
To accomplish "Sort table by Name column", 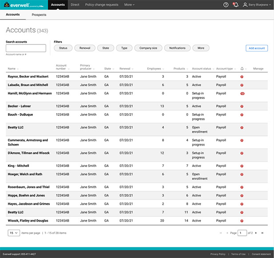I will [x=13, y=68].
